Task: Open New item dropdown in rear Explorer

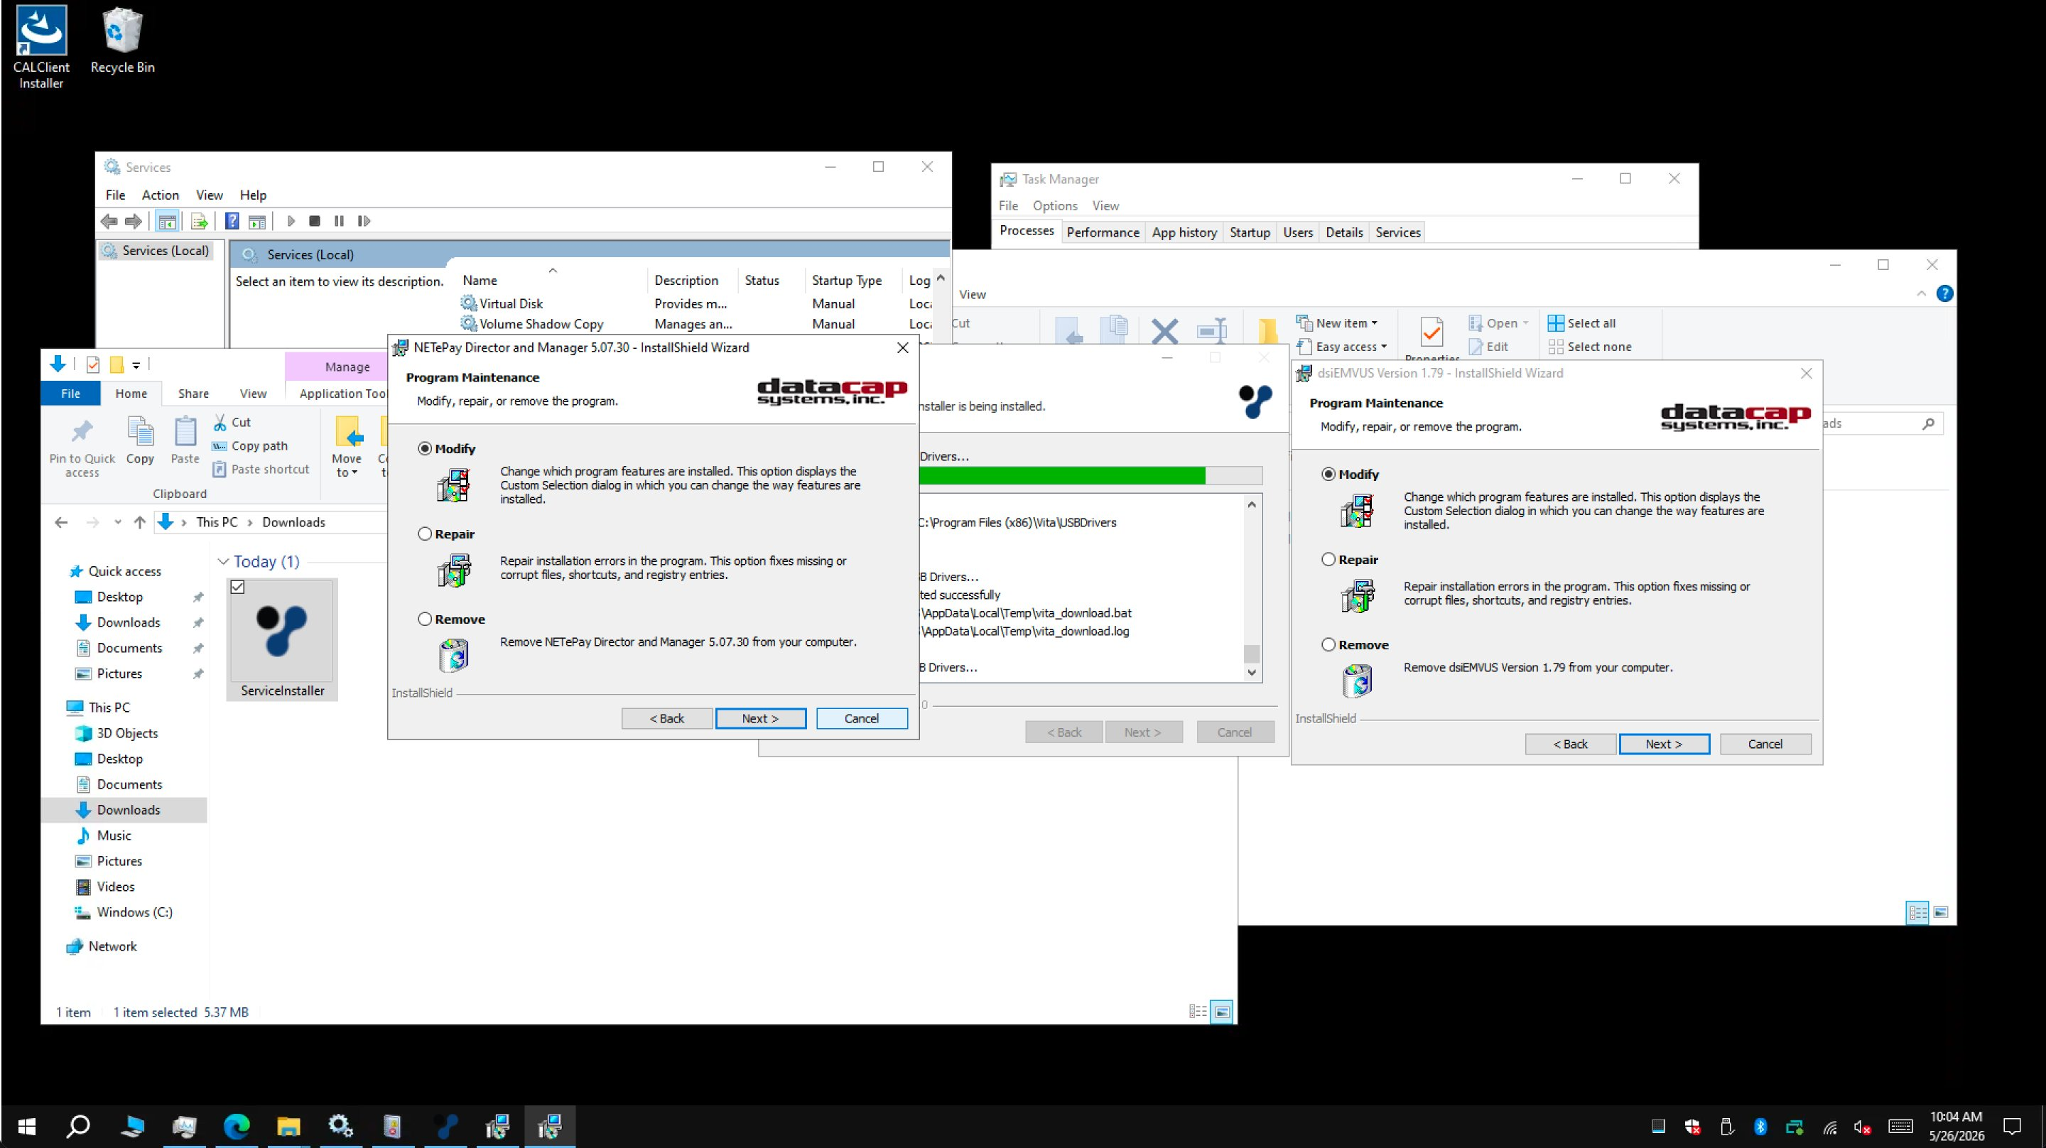Action: pos(1337,323)
